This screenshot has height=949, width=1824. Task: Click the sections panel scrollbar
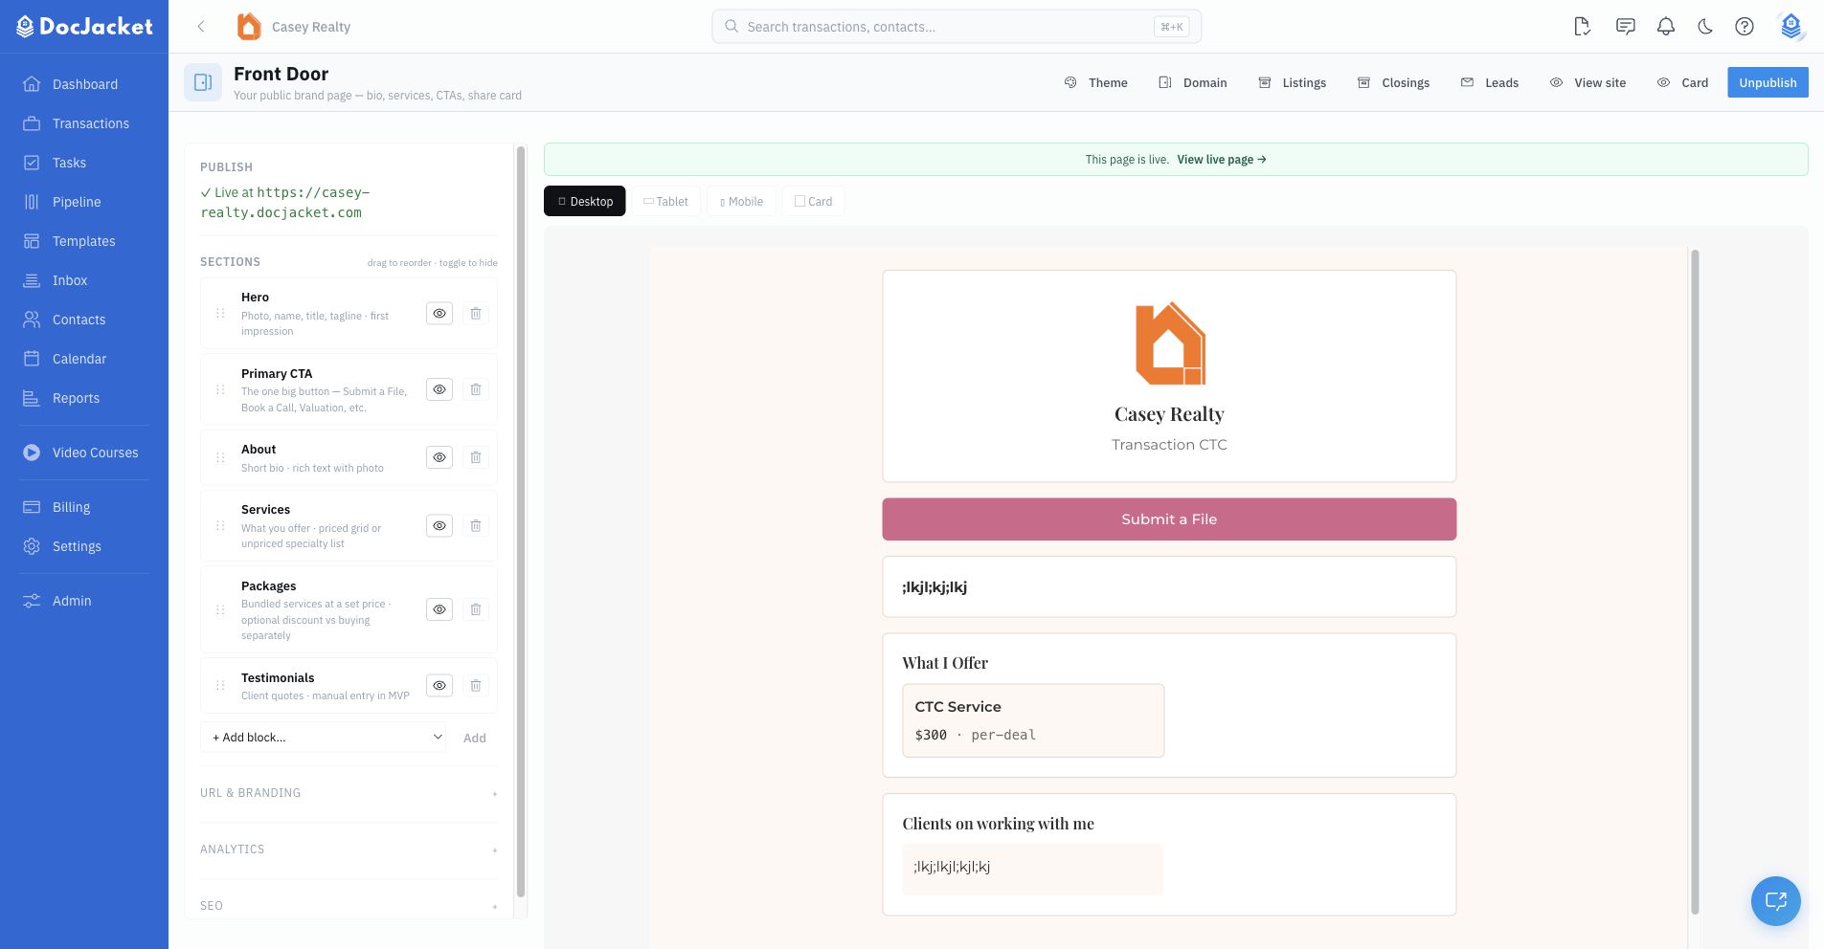pos(521,521)
